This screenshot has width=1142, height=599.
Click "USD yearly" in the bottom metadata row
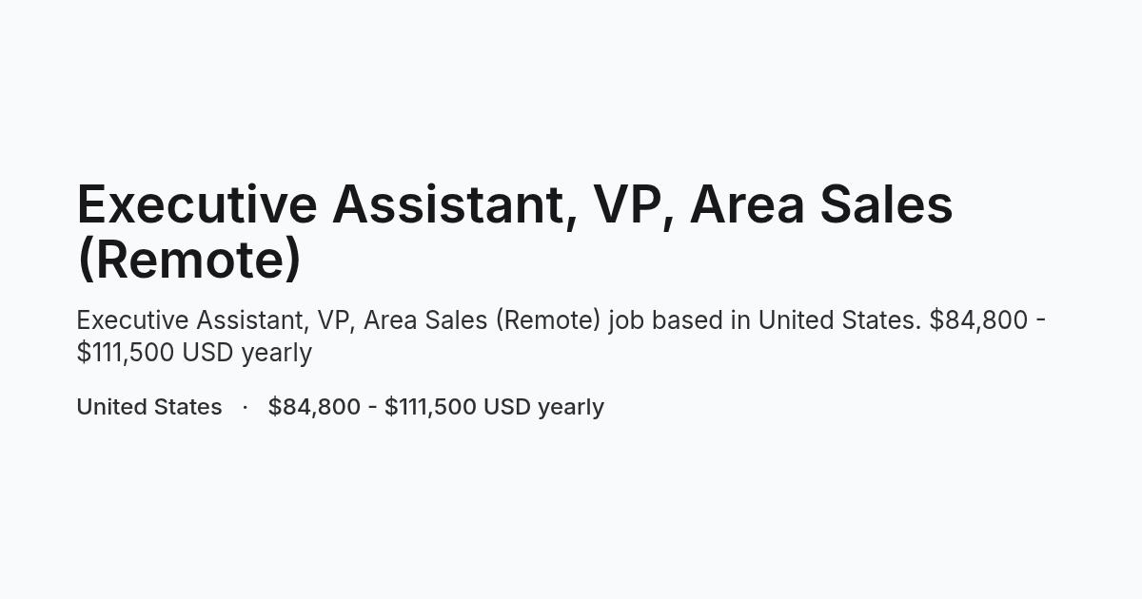click(x=543, y=407)
